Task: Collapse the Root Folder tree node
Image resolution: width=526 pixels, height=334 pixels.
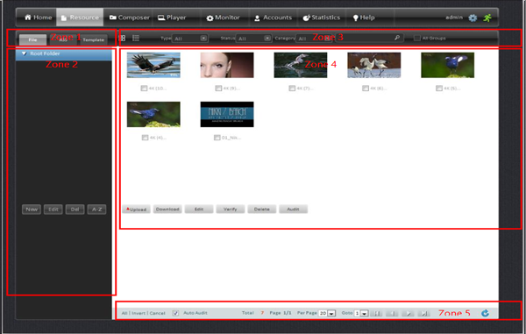Action: pos(24,53)
